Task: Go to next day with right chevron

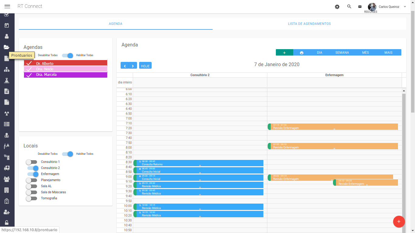Action: click(x=133, y=66)
